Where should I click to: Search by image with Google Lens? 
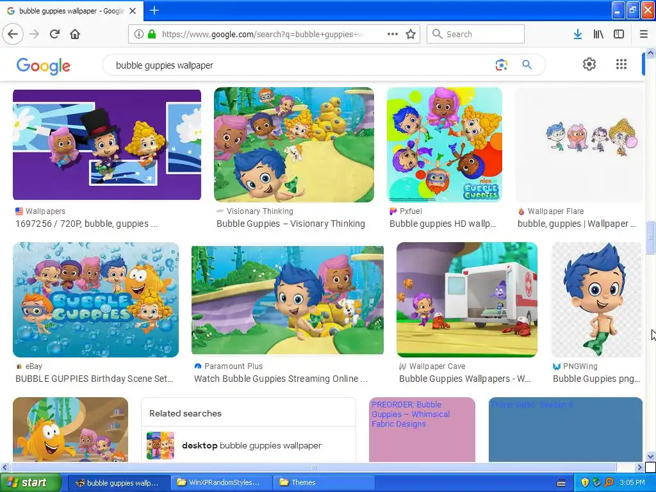(501, 65)
